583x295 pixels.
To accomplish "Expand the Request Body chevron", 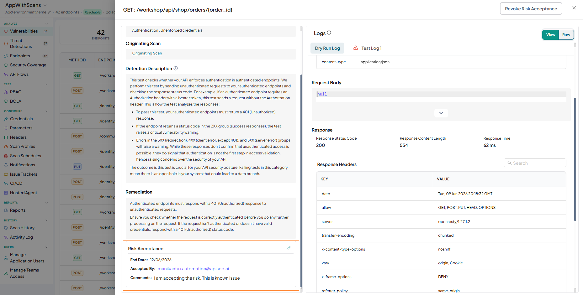I will pos(441,113).
